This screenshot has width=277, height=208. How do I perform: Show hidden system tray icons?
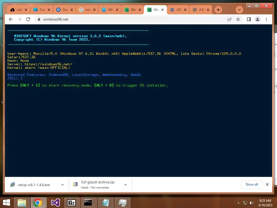click(x=239, y=203)
